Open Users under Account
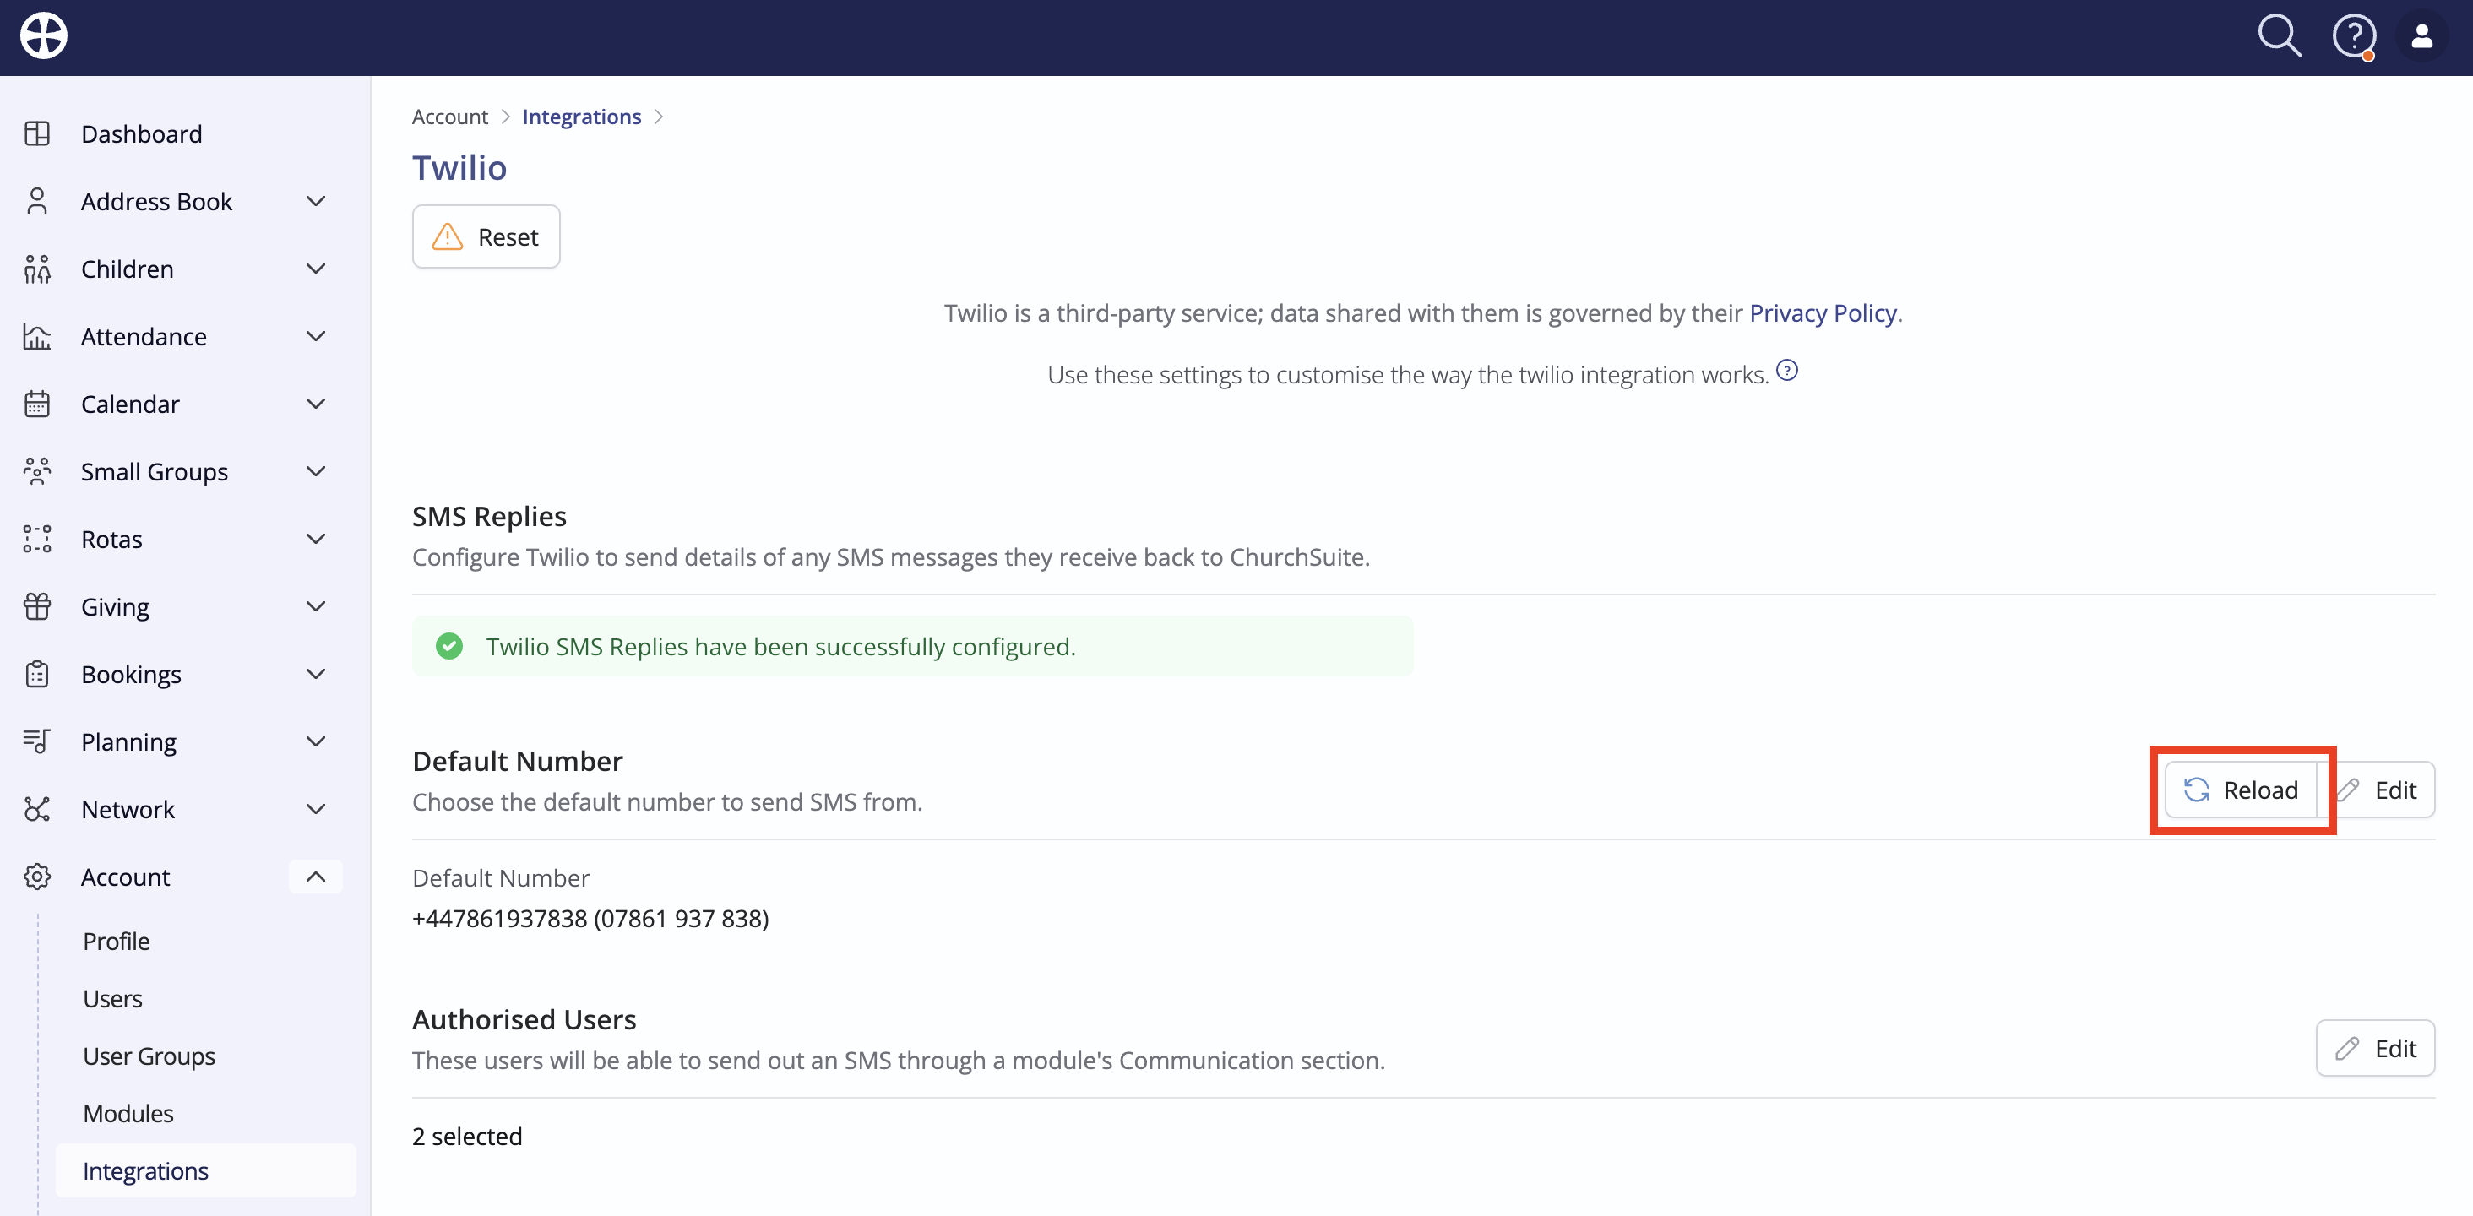This screenshot has width=2473, height=1216. [x=112, y=999]
